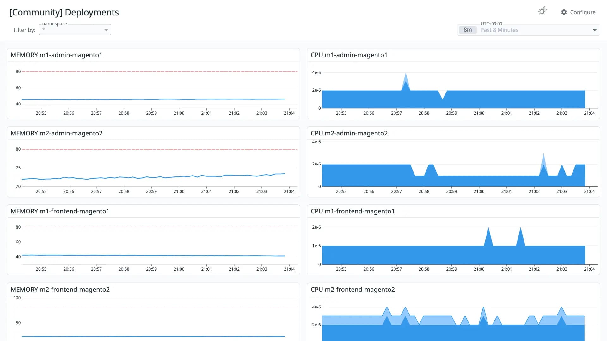Select the MEMORY m2-admin-magento2 panel title

[56, 133]
